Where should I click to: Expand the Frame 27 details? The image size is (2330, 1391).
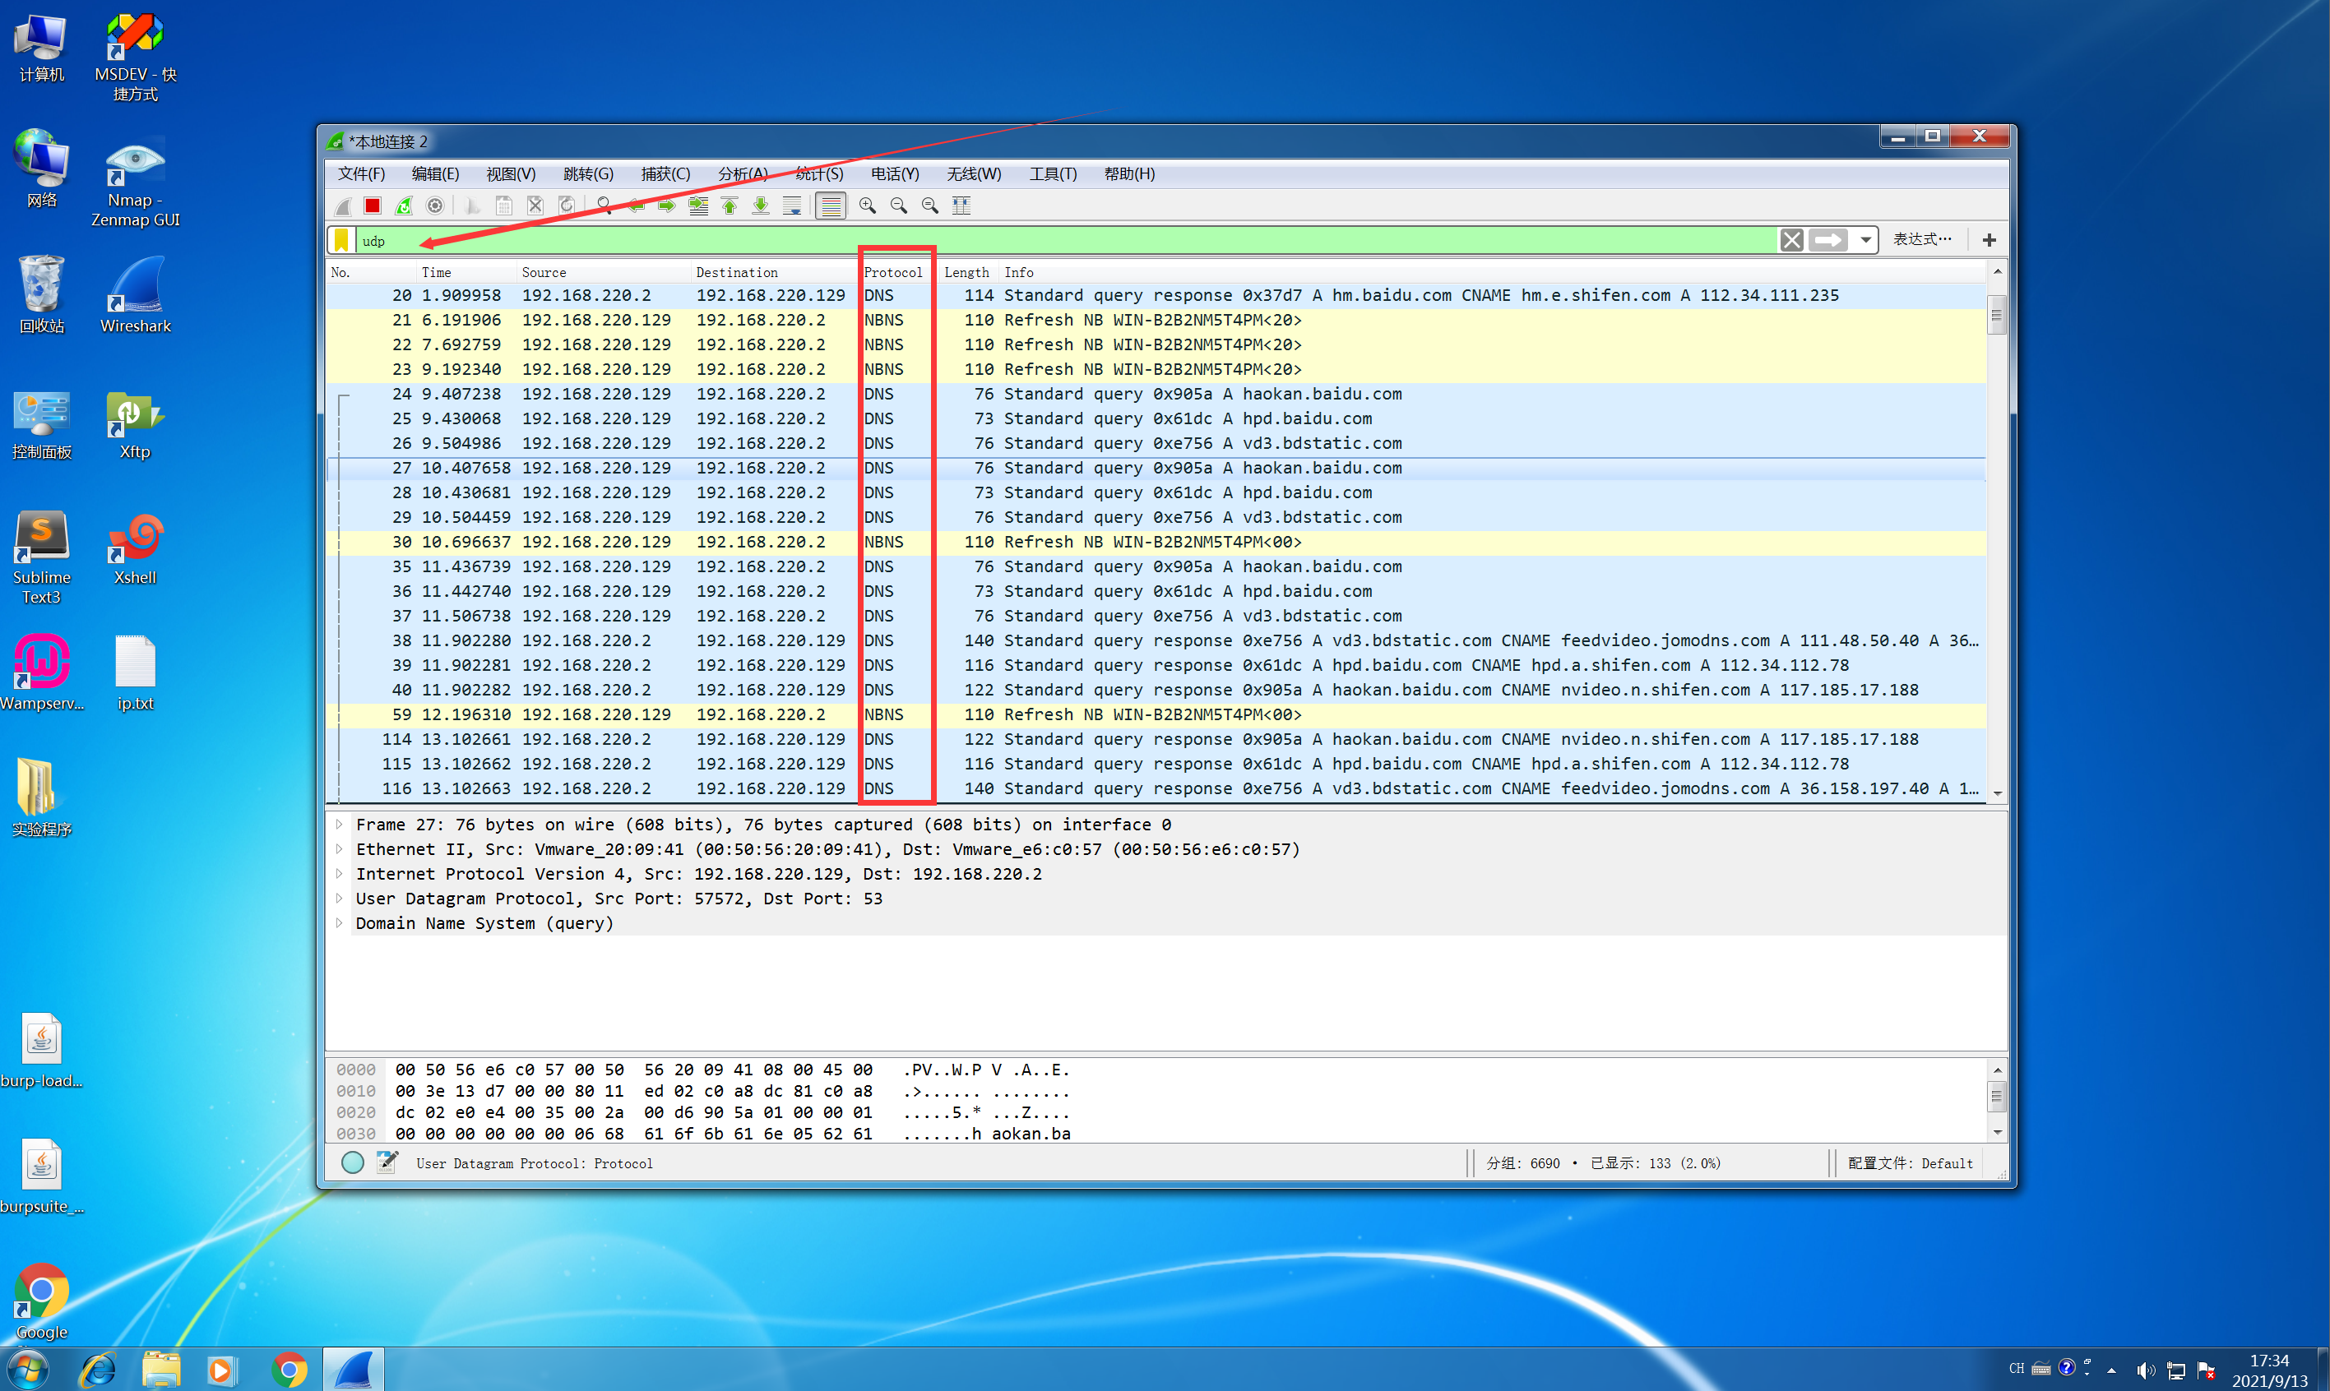coord(340,825)
